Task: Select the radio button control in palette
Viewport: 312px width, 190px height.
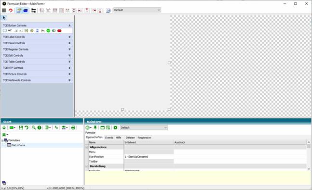Action: click(32, 31)
